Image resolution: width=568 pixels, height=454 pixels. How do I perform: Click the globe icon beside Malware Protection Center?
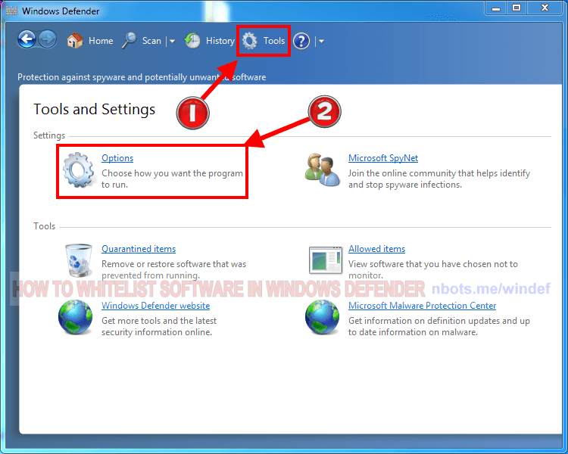[x=322, y=317]
